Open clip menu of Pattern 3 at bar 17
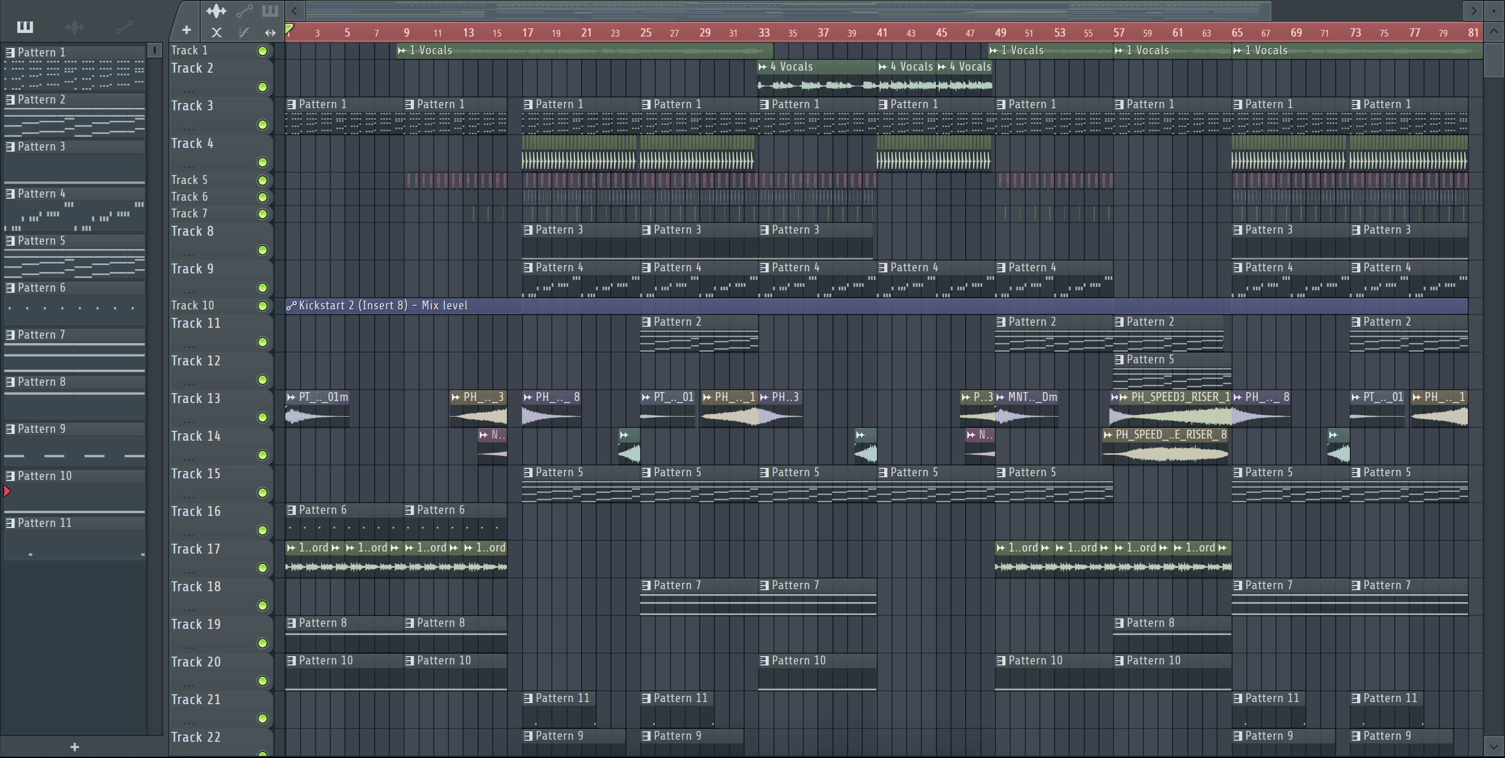 [x=528, y=229]
